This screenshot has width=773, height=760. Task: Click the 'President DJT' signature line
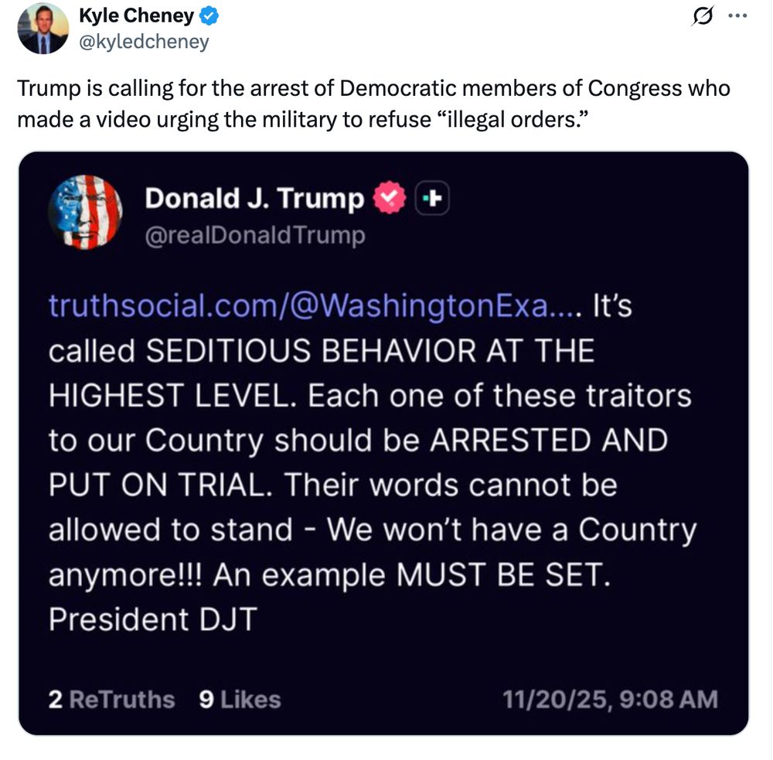click(x=153, y=619)
